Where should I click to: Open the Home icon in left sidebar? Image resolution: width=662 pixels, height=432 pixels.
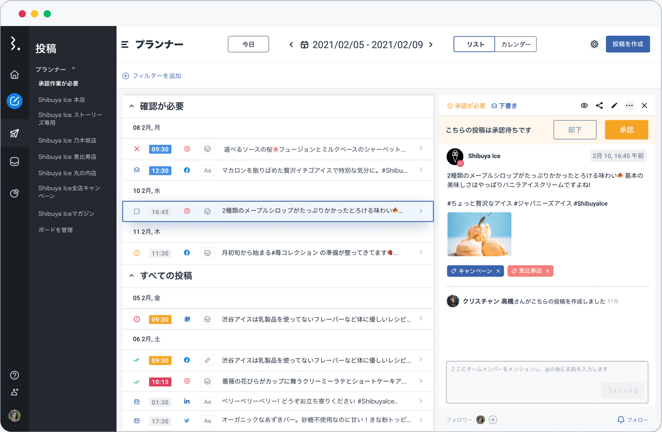14,74
